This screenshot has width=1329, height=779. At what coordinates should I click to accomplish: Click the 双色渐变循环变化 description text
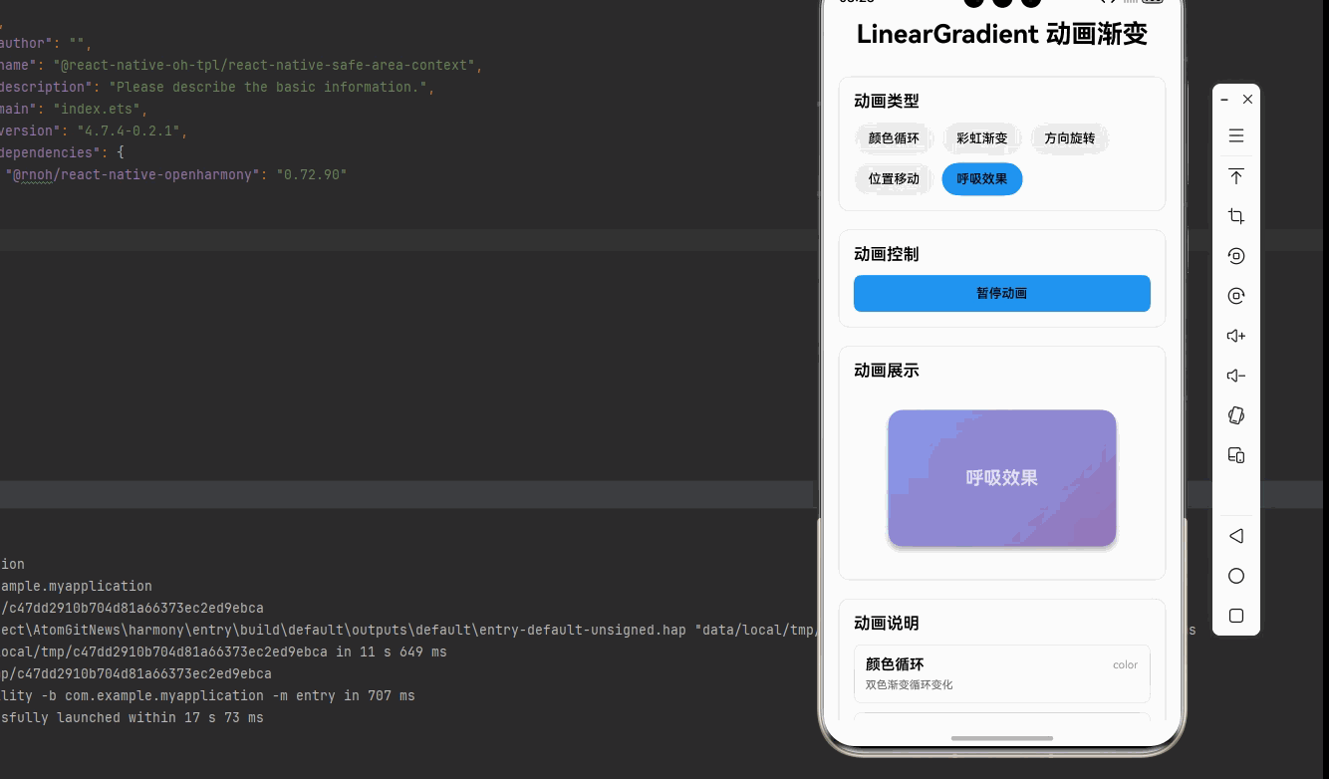[x=909, y=685]
